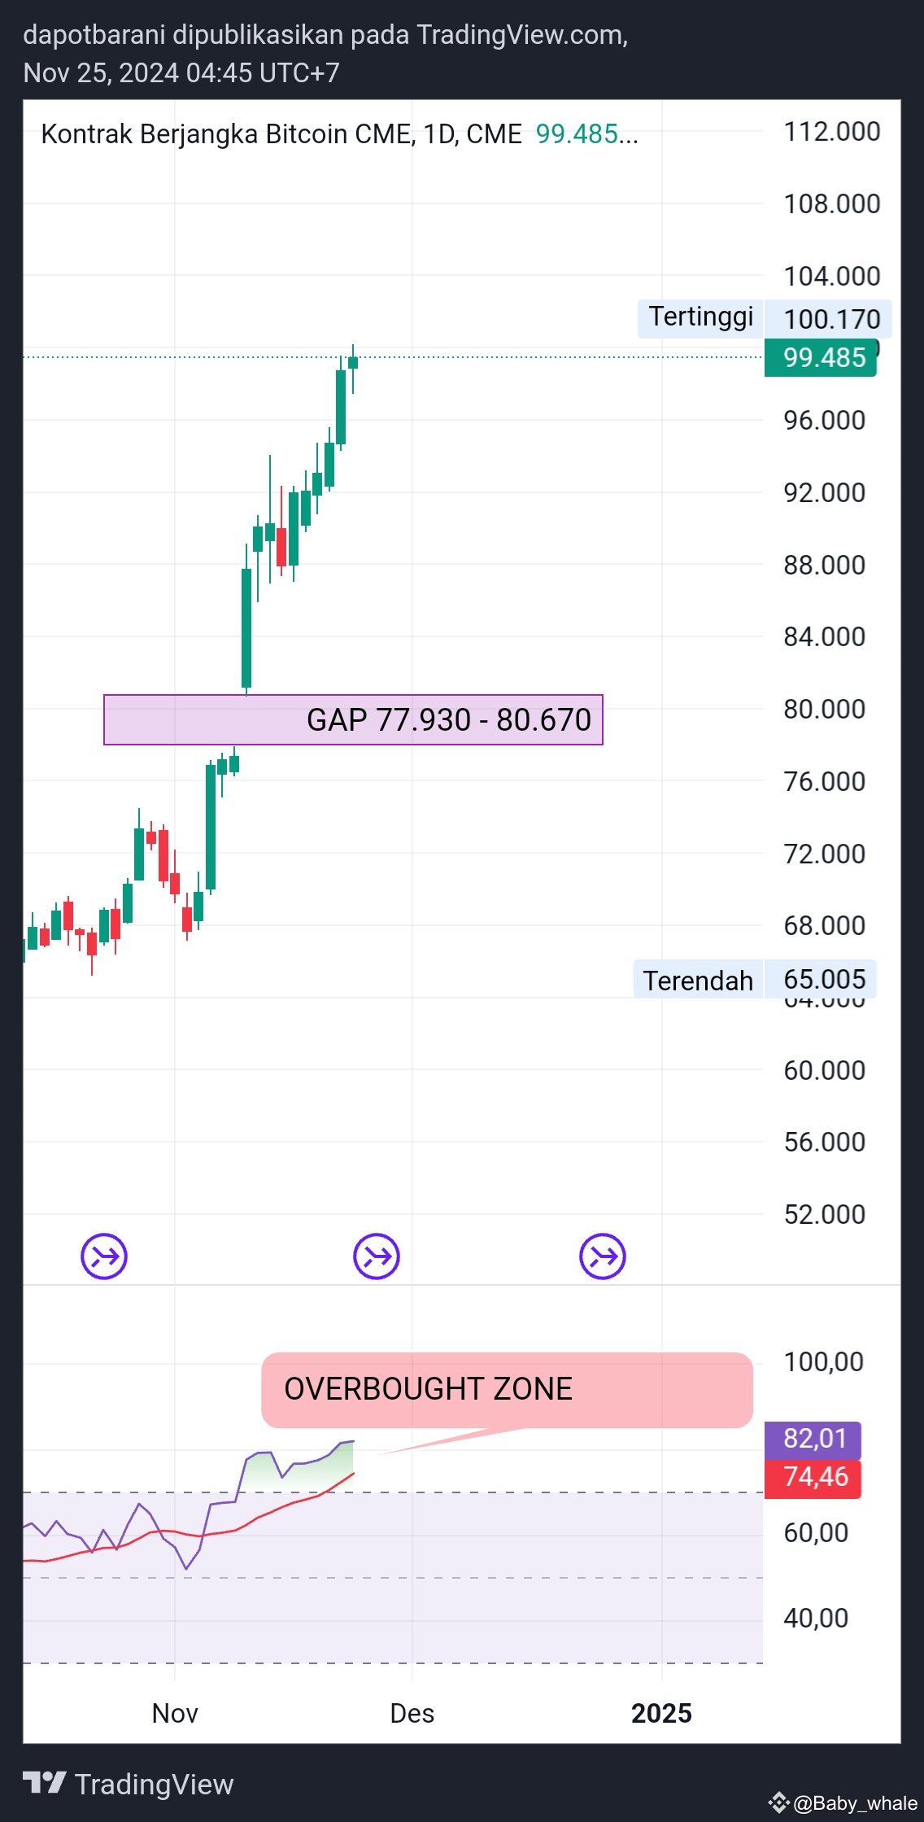Click the green 99.485 current price tag
Screen dimensions: 924x1822
pos(821,357)
